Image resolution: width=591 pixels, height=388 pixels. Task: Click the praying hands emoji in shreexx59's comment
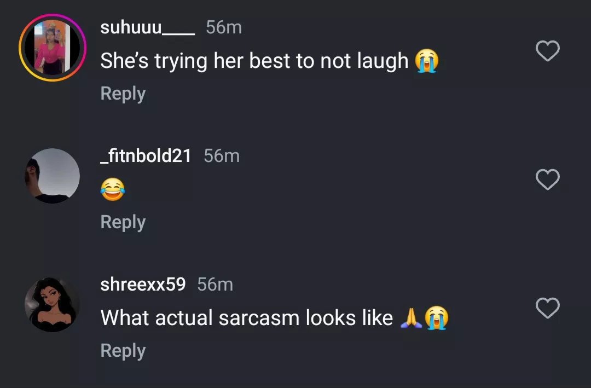(411, 317)
